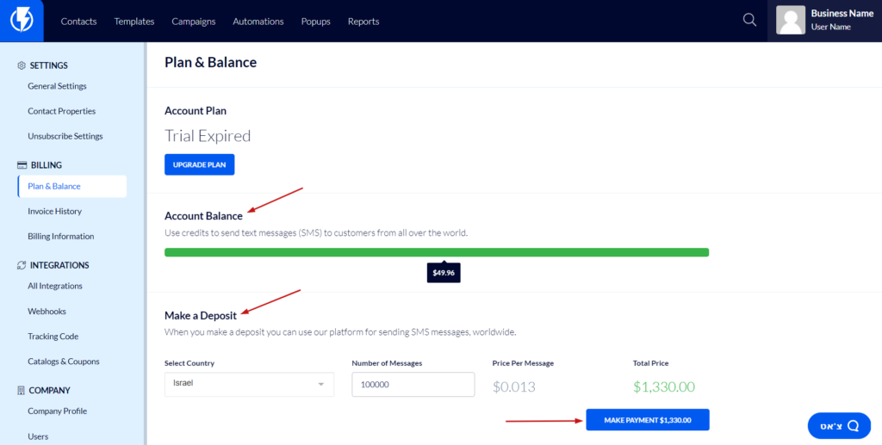This screenshot has height=445, width=882.
Task: Open the Campaigns menu
Action: tap(194, 22)
